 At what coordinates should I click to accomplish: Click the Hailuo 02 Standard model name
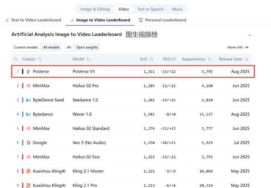click(x=91, y=128)
